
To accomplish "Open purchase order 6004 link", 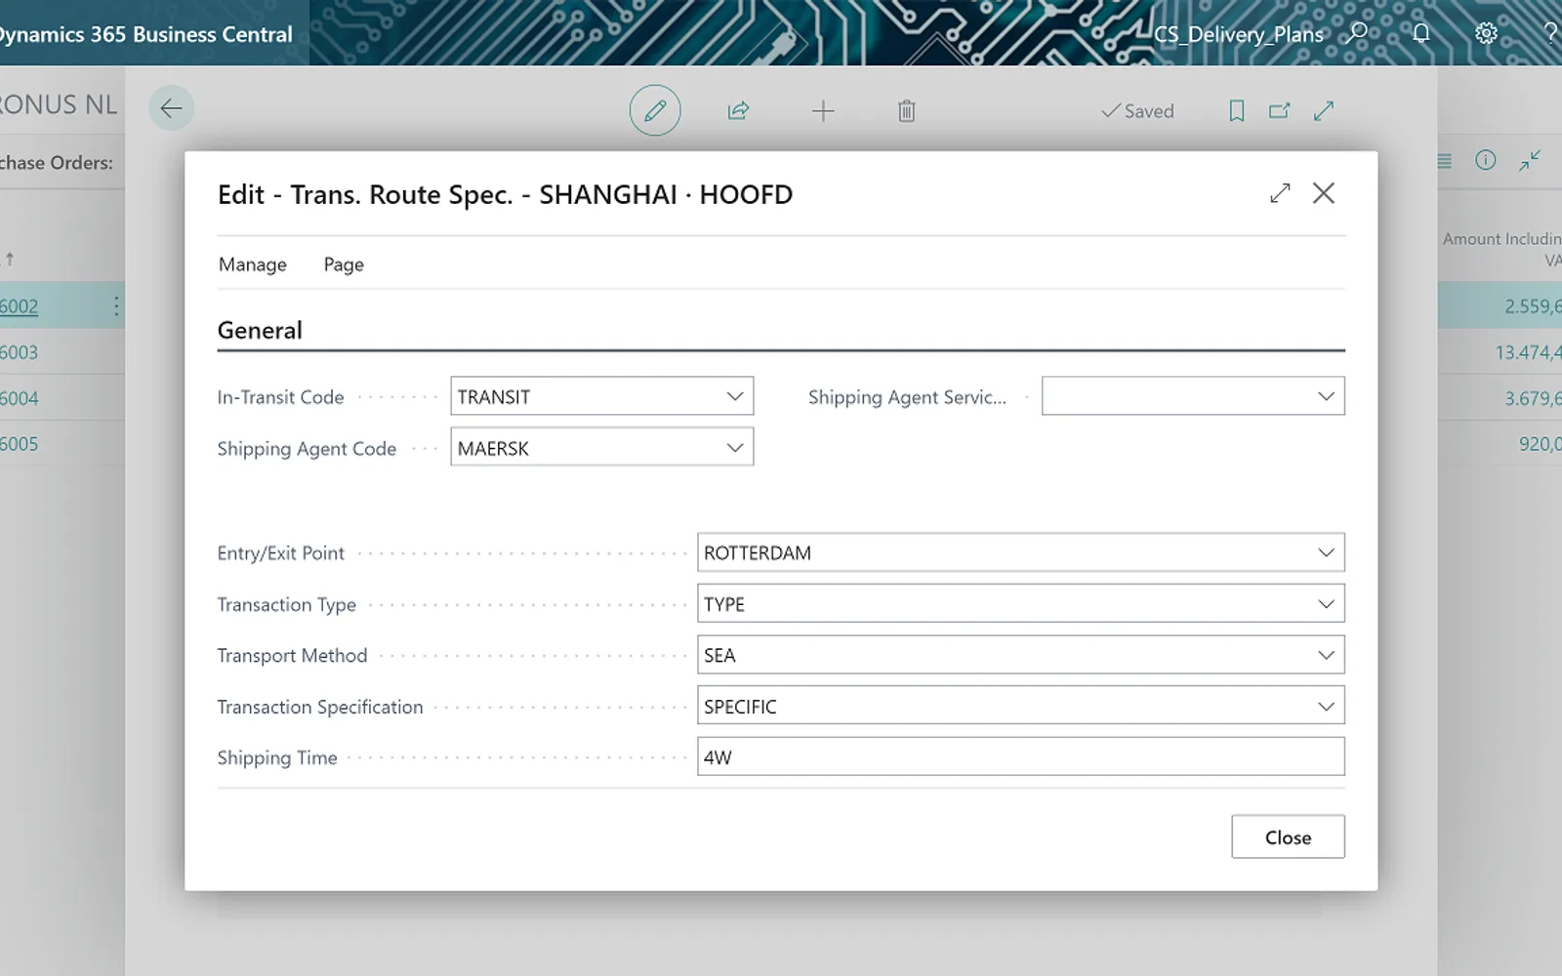I will pos(20,398).
